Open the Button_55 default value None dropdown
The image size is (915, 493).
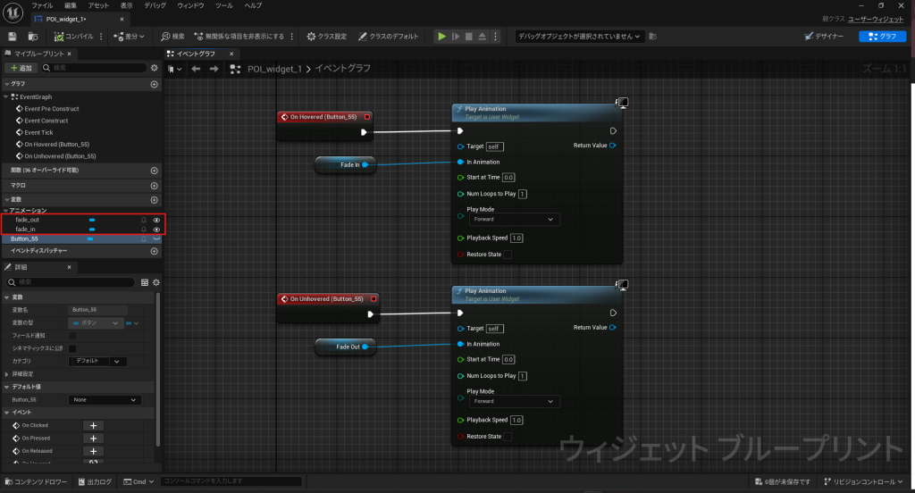105,400
